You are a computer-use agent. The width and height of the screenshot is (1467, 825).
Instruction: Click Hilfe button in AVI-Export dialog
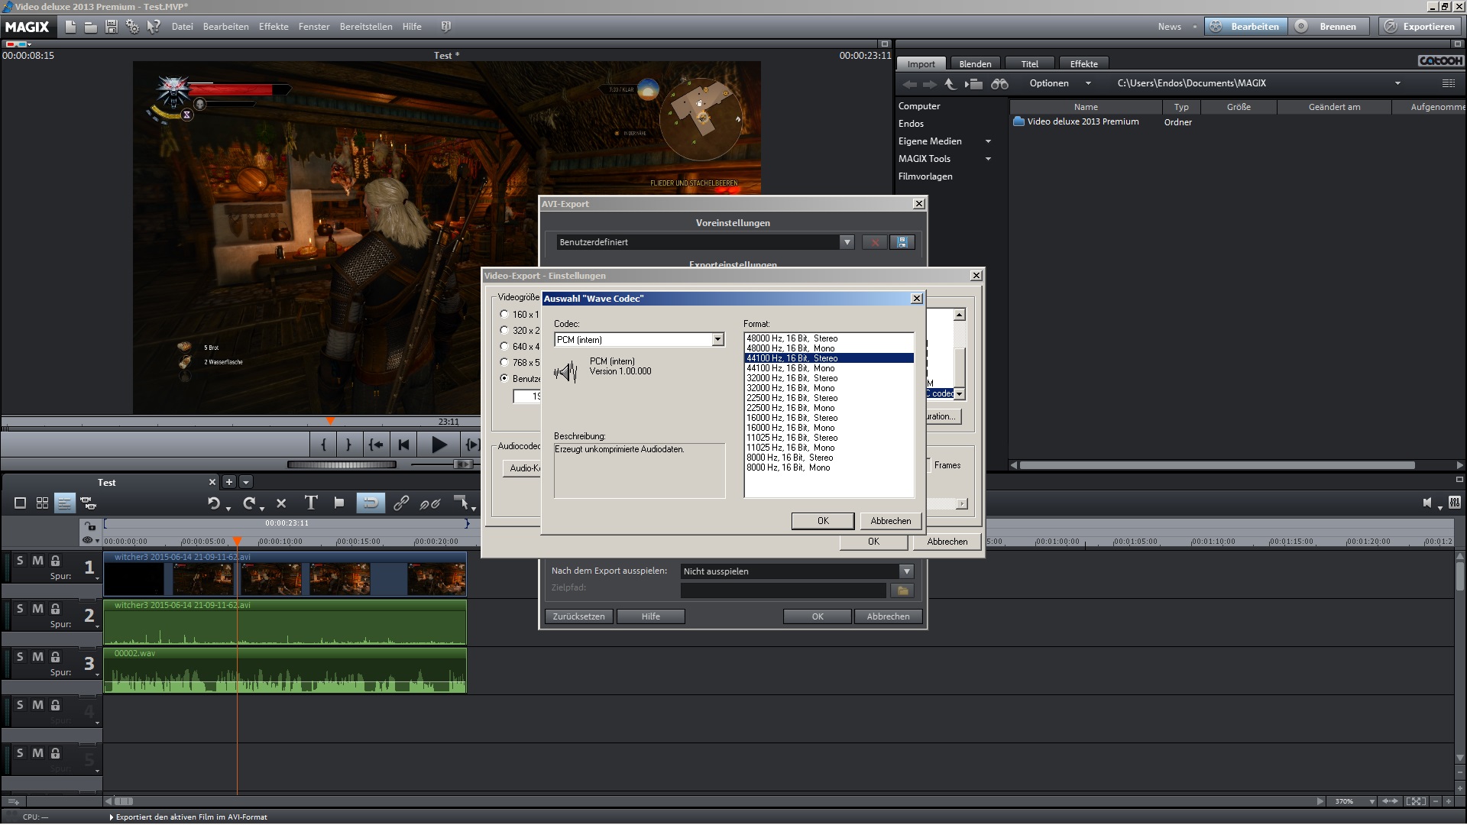[x=651, y=616]
